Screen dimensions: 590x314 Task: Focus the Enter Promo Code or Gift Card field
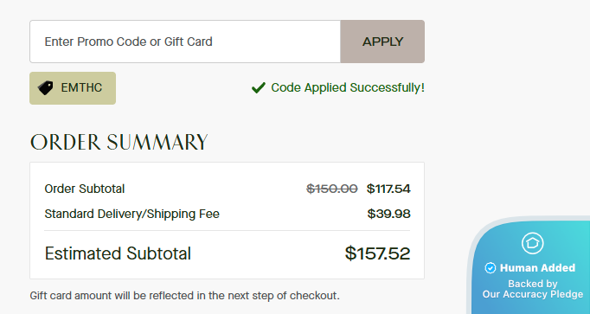point(185,42)
